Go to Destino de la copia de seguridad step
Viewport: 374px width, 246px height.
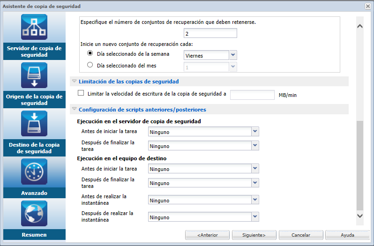[34, 148]
